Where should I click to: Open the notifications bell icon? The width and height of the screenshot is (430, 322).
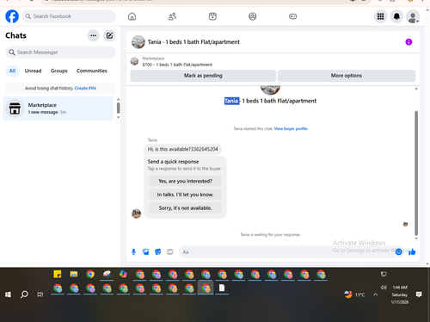tap(396, 16)
